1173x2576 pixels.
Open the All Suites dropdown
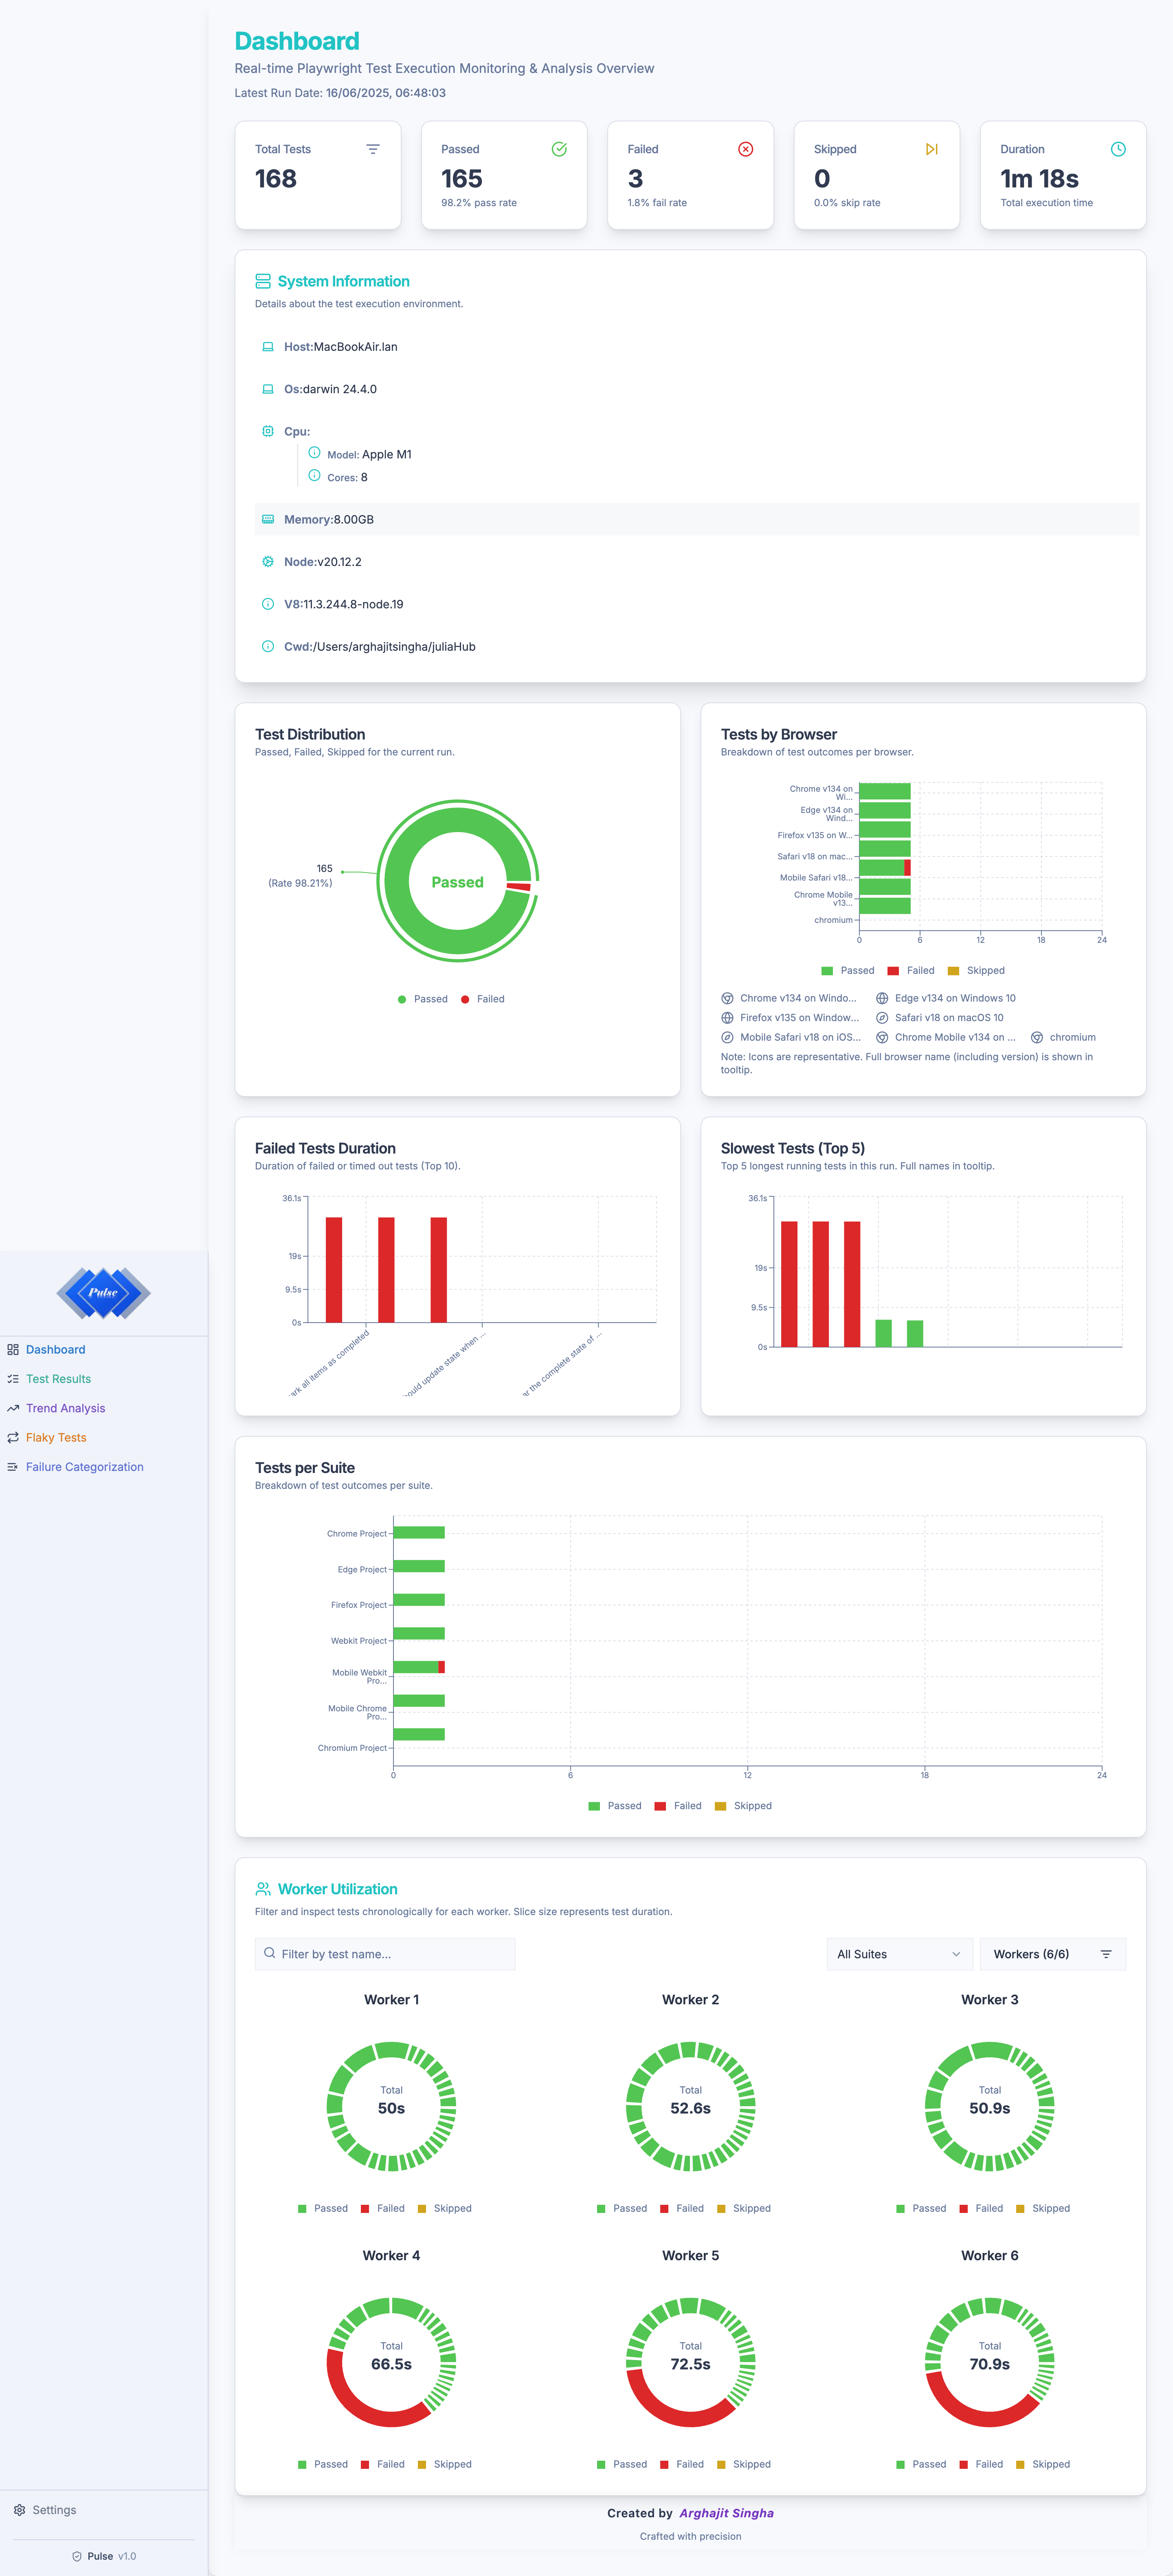[899, 1953]
